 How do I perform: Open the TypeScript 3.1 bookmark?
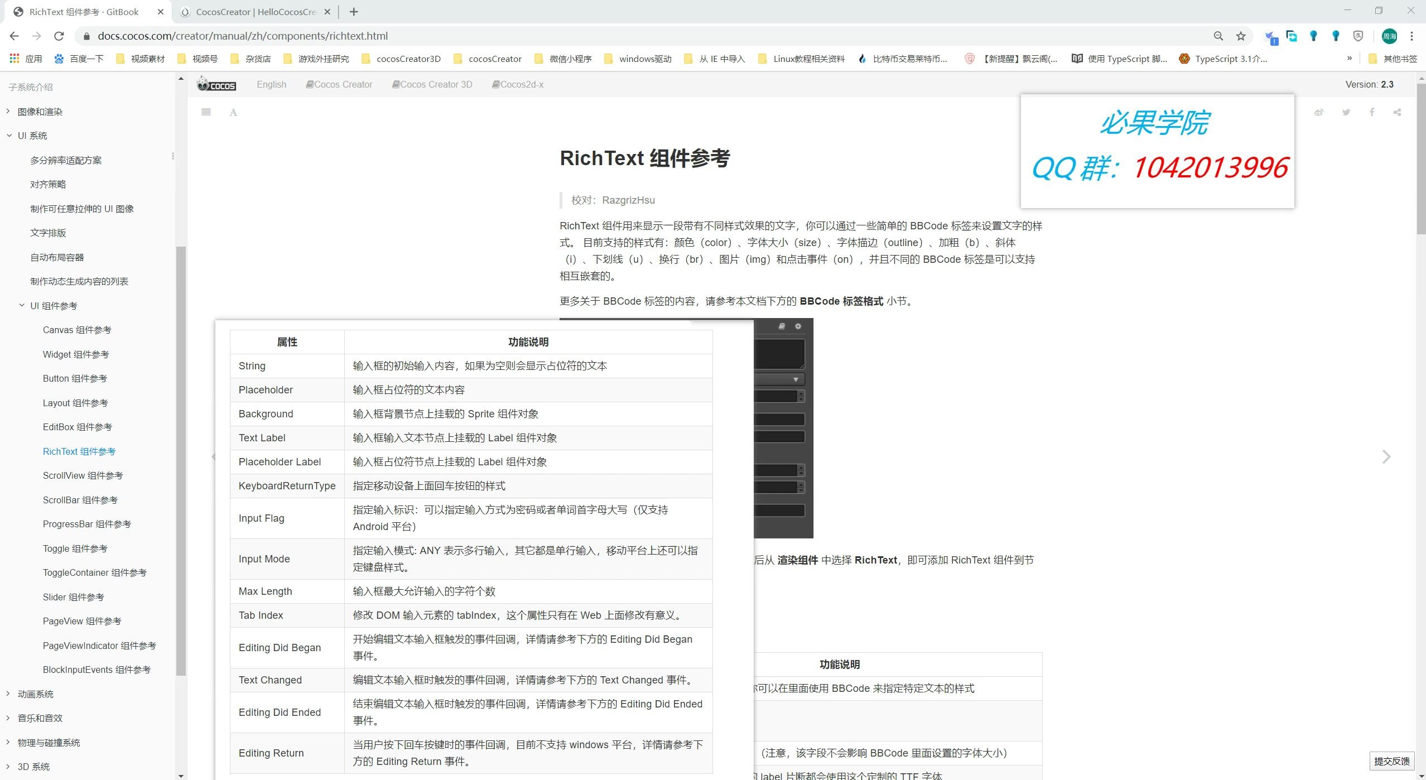point(1223,59)
